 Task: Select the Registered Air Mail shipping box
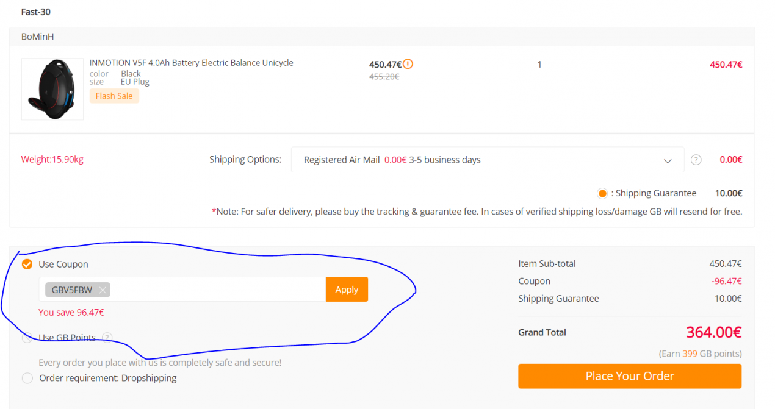[488, 160]
